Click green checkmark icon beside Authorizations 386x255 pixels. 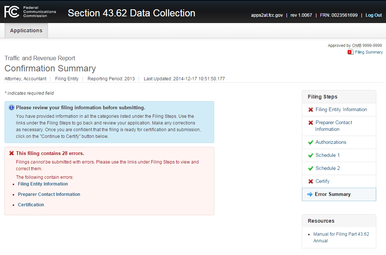311,142
